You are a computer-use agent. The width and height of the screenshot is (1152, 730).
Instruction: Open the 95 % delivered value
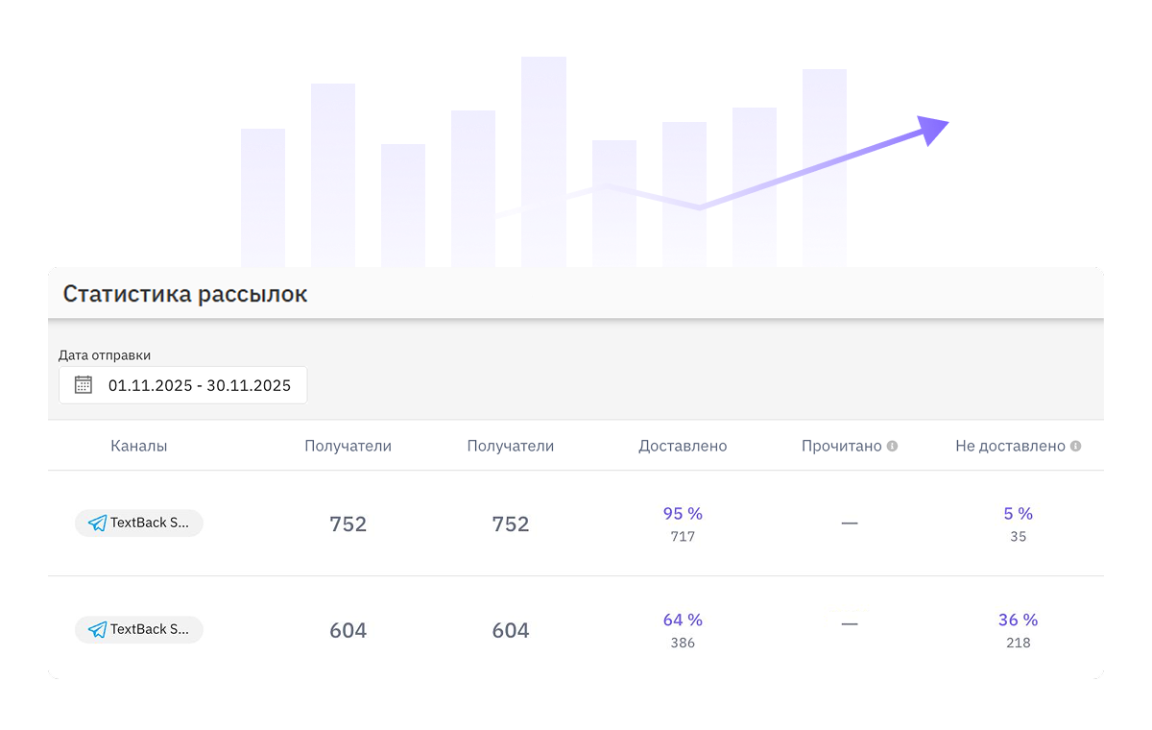click(683, 514)
